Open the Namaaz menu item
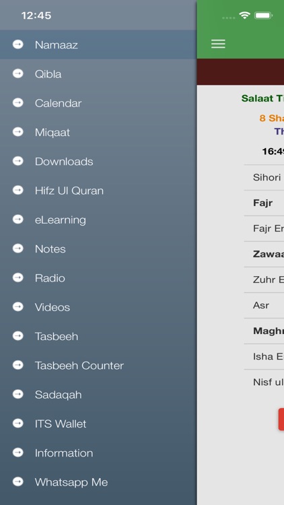The image size is (284, 505). (98, 44)
